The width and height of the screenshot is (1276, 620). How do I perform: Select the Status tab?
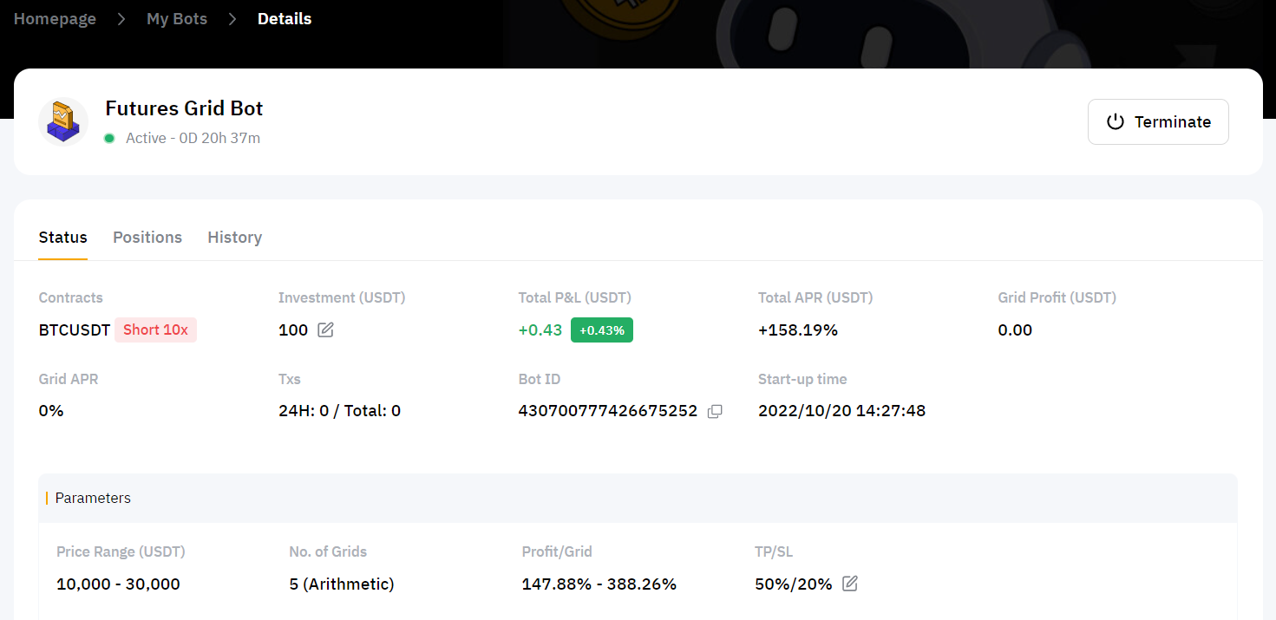coord(63,238)
